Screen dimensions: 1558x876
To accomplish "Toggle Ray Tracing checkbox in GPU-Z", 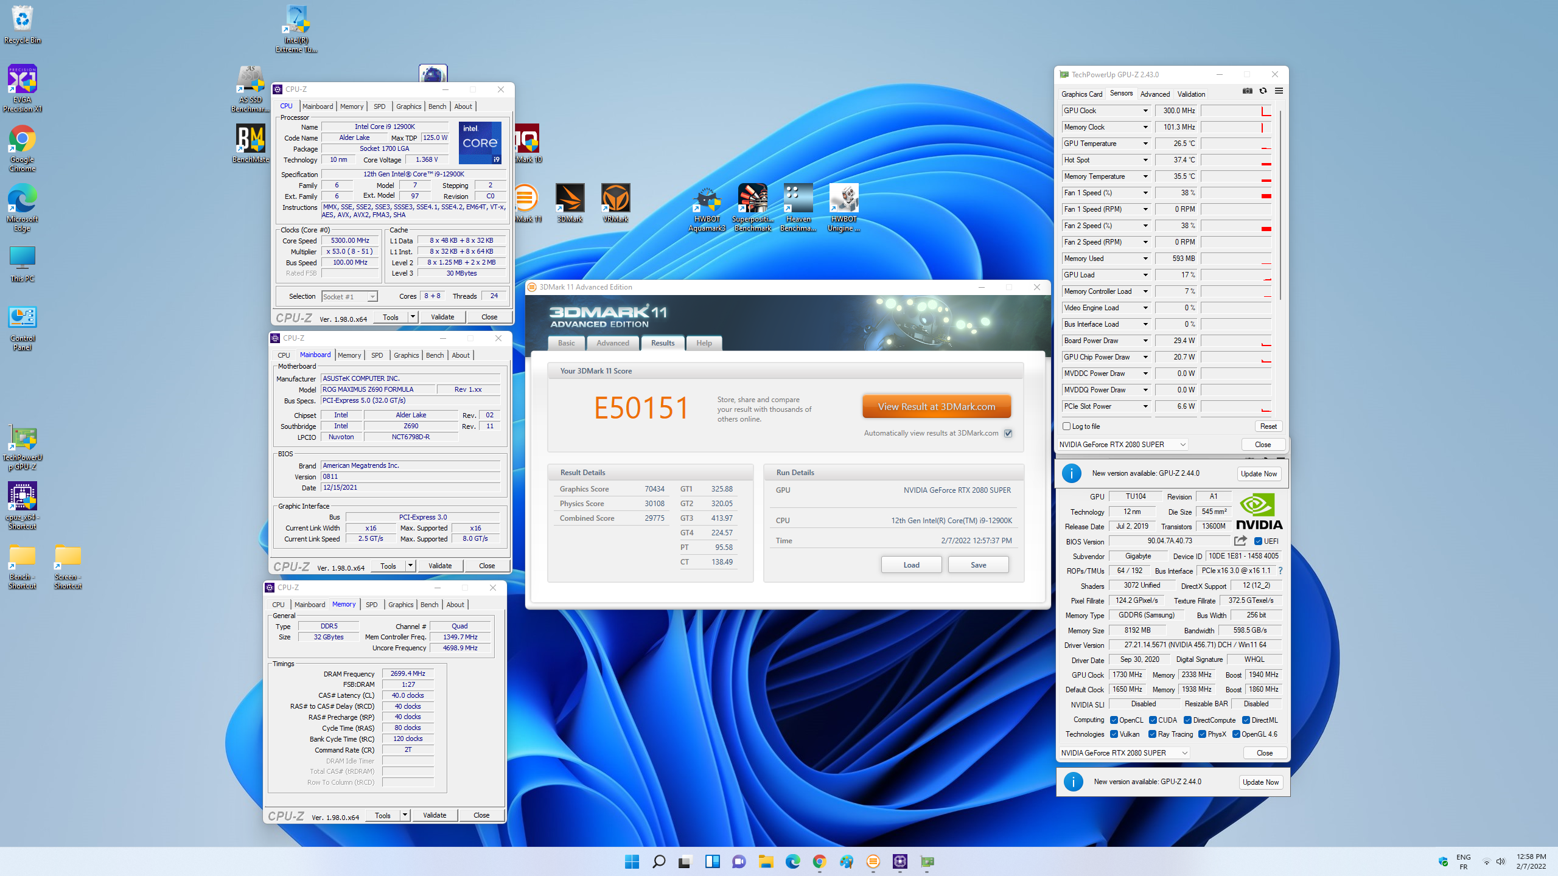I will (x=1152, y=734).
